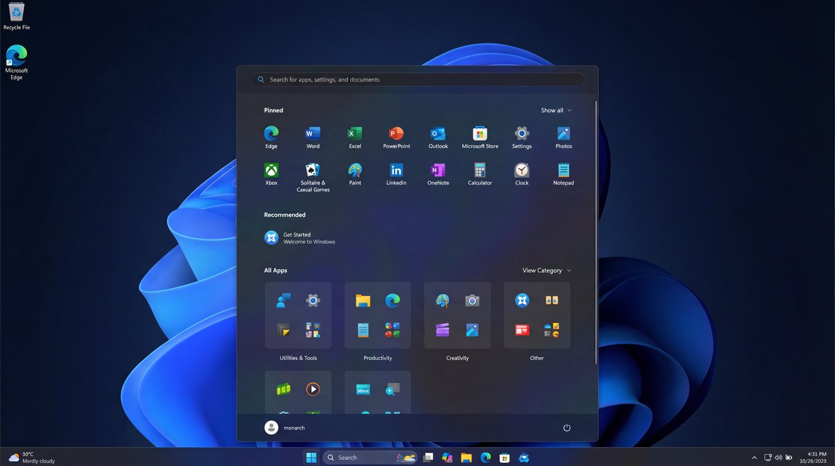This screenshot has height=466, width=835.
Task: Open the Clock app
Action: [521, 173]
